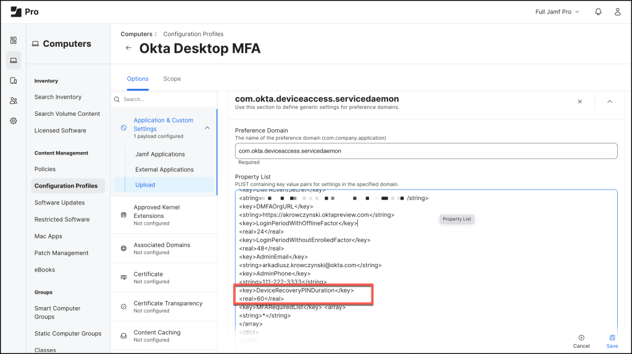
Task: Switch to the Scope tab
Action: click(x=172, y=79)
